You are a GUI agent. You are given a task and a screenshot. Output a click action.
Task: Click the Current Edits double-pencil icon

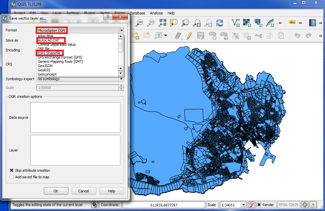pyautogui.click(x=178, y=36)
